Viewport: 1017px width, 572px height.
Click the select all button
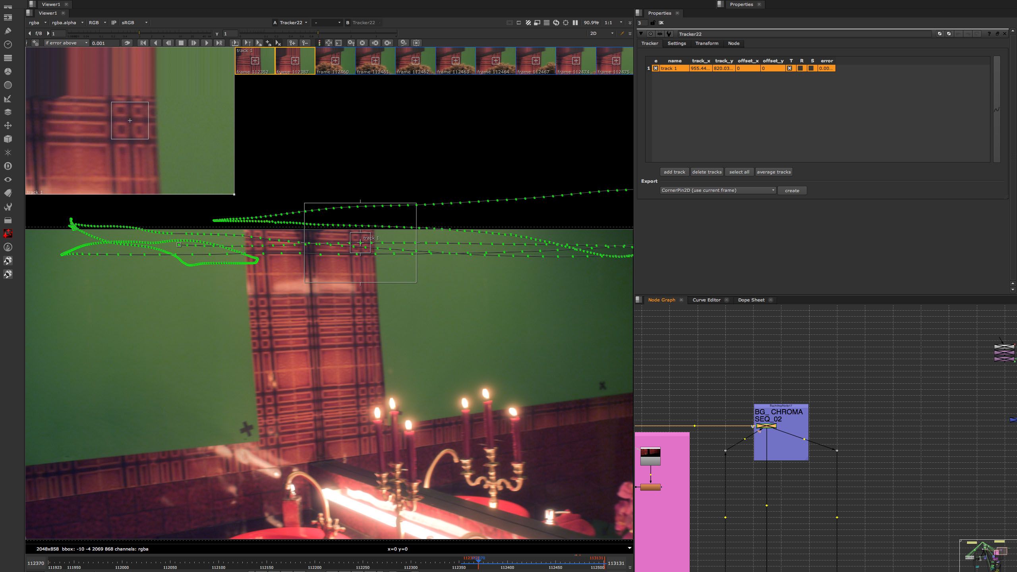(739, 172)
